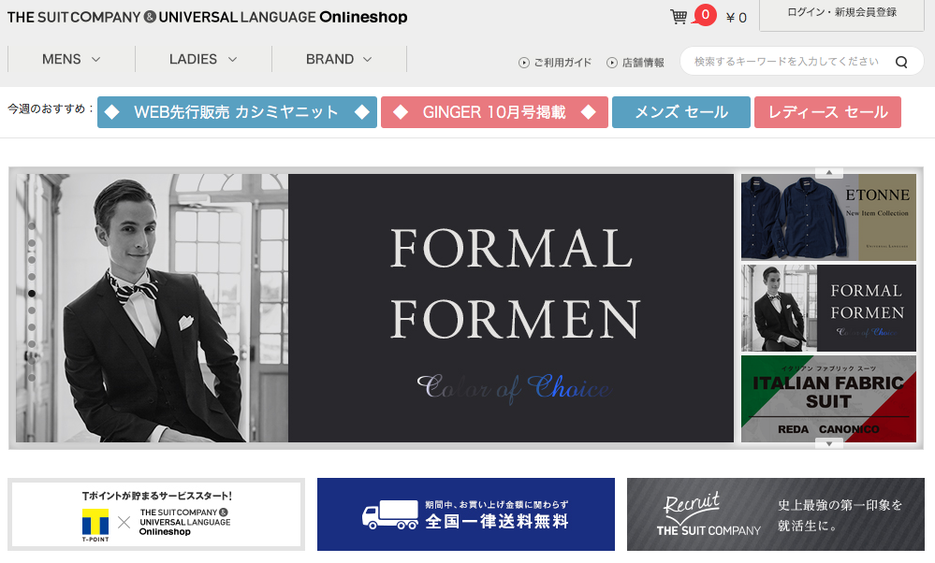Click the free shipping truck banner
Image resolution: width=935 pixels, height=563 pixels.
[x=466, y=514]
